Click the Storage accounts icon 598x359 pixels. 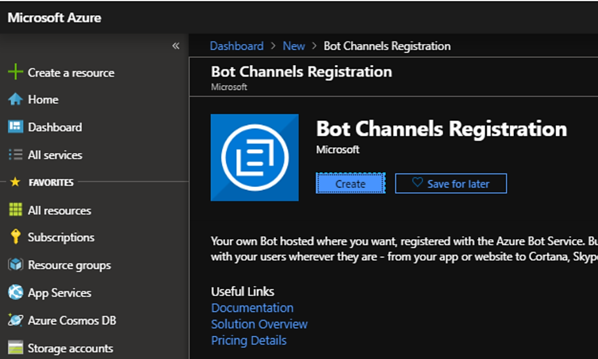[x=15, y=348]
